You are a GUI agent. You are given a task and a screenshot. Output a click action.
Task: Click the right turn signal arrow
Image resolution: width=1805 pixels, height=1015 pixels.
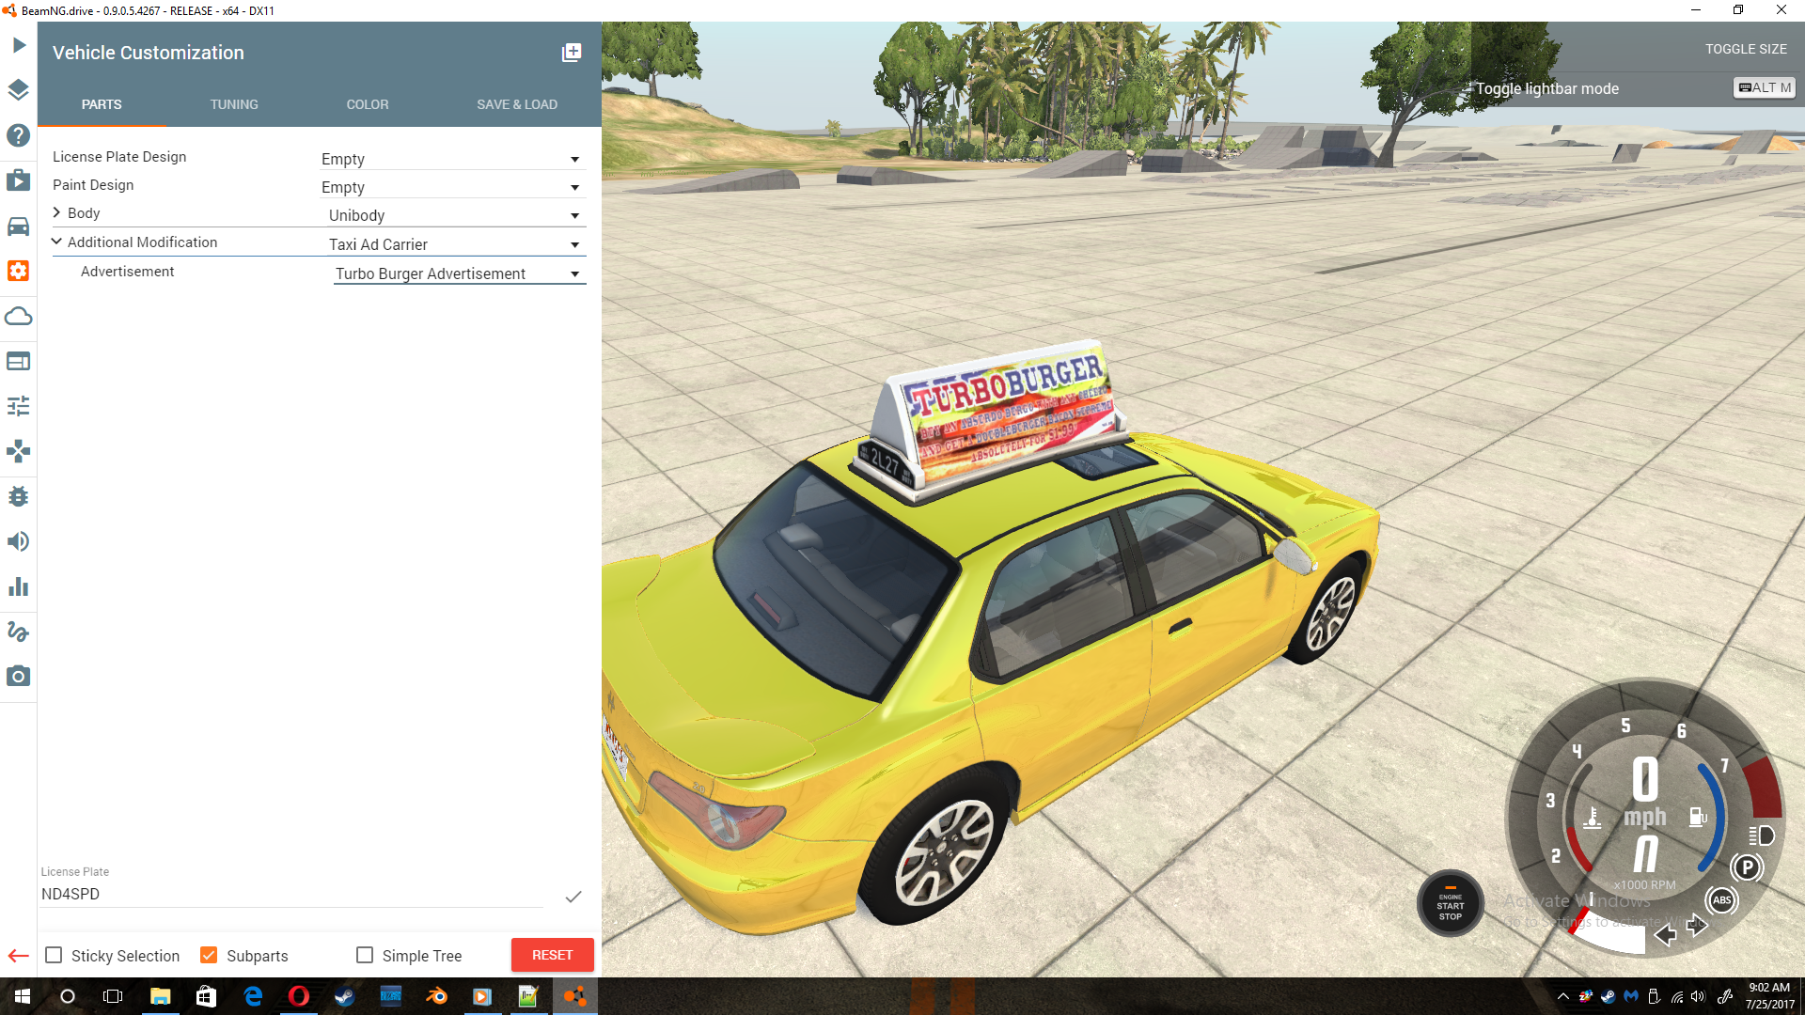coord(1697,926)
